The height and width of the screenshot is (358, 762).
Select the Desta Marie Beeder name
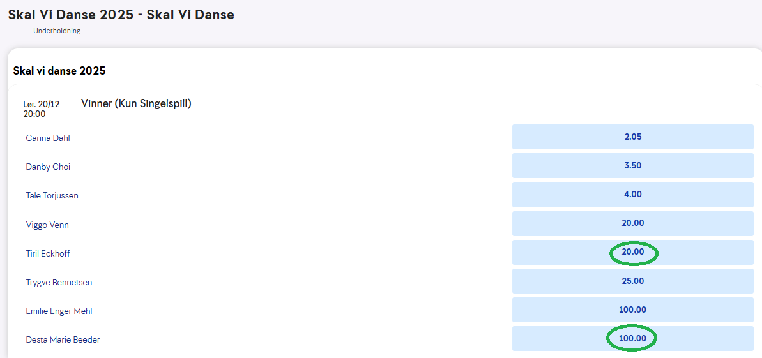click(63, 339)
